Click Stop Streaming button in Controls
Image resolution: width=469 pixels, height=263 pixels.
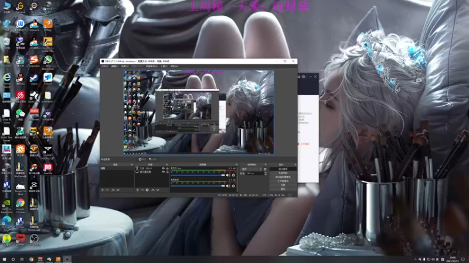[283, 169]
